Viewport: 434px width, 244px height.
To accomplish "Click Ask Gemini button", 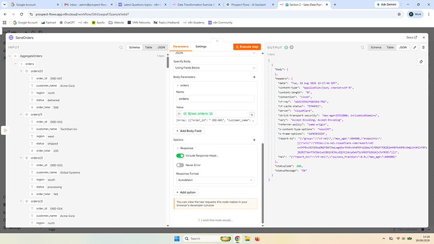I will 387,4.
